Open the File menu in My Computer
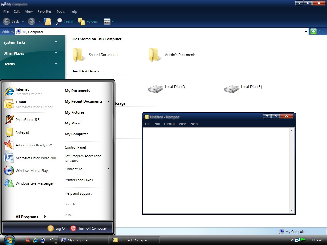This screenshot has height=245, width=327. (x=6, y=11)
